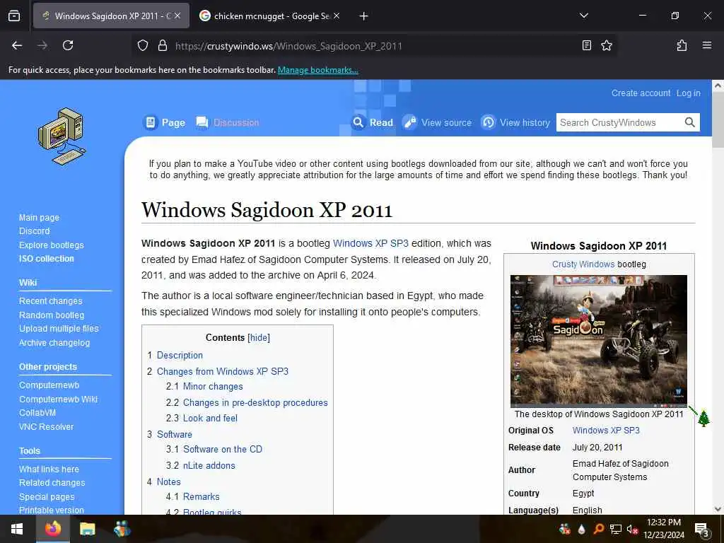Open Explore bootlegs link

(x=51, y=245)
